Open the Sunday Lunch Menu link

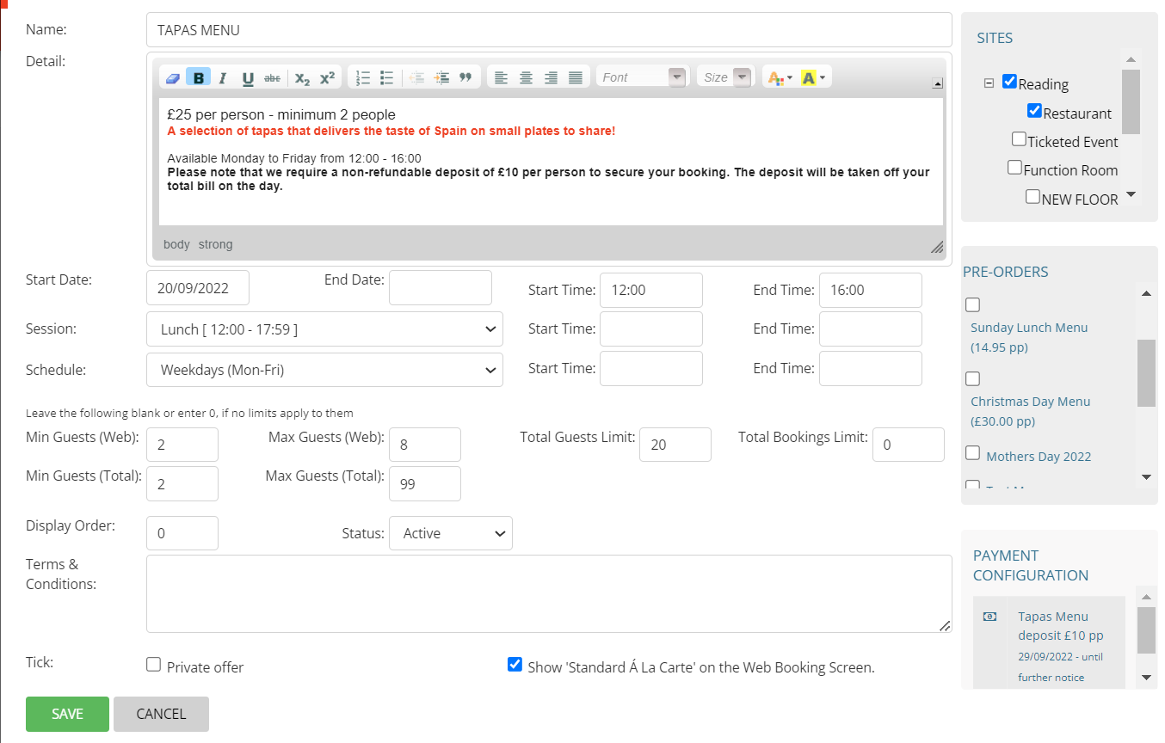click(1029, 337)
